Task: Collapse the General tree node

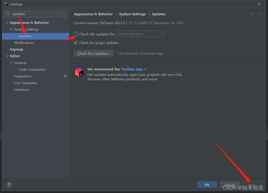Action: click(x=12, y=63)
